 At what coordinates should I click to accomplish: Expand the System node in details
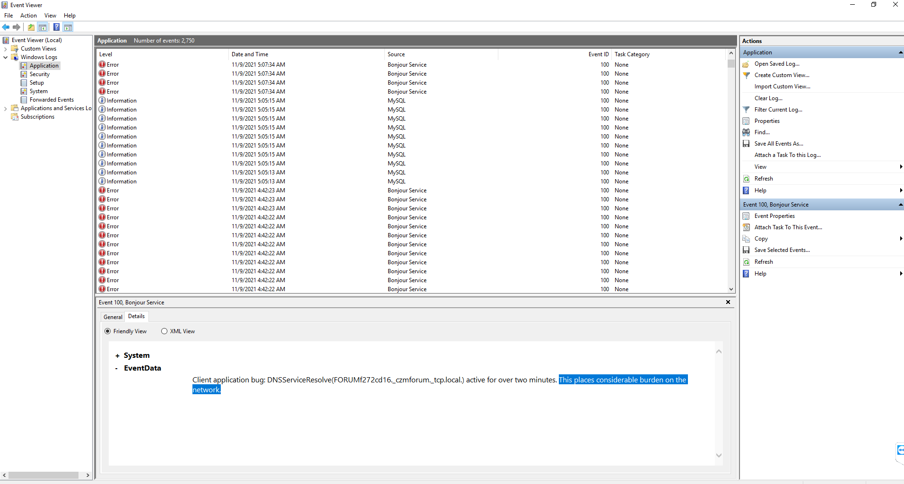click(117, 356)
